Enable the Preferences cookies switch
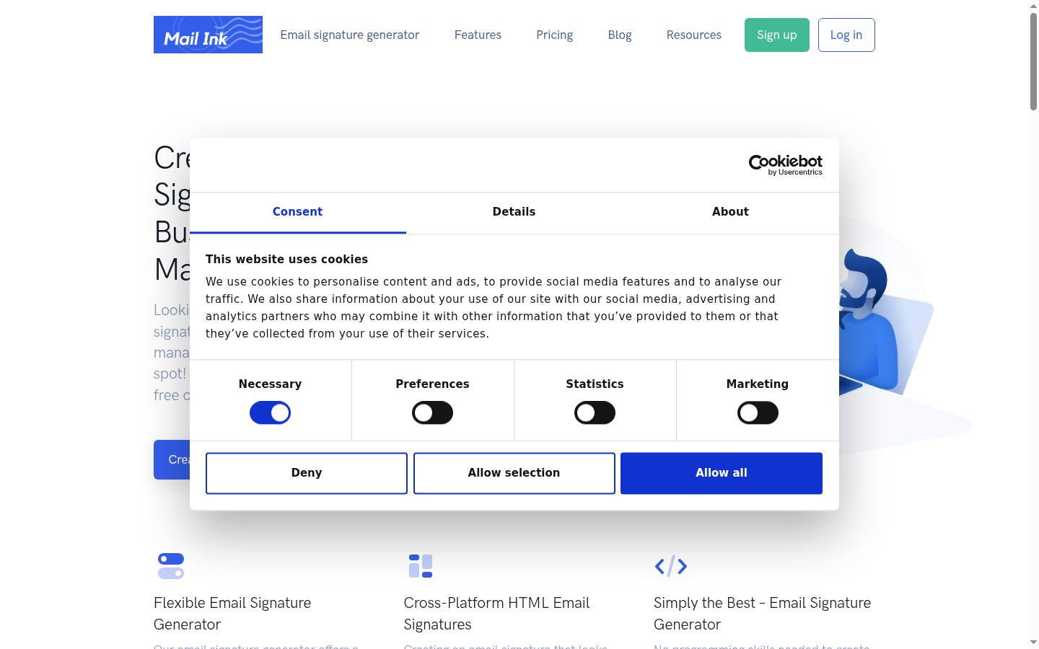The image size is (1039, 649). click(x=432, y=413)
